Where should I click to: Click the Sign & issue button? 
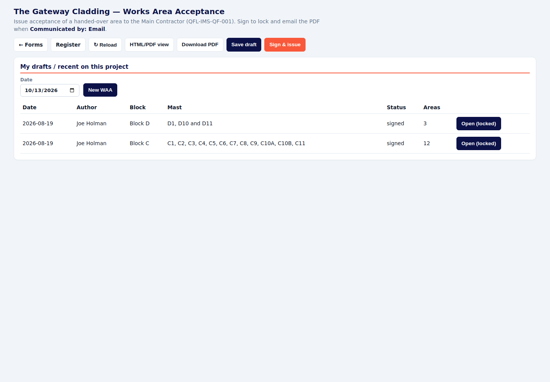coord(285,45)
